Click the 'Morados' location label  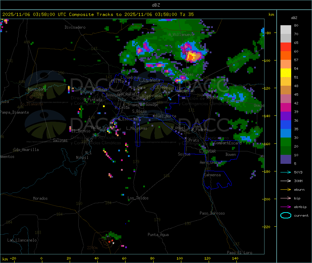pos(40,198)
